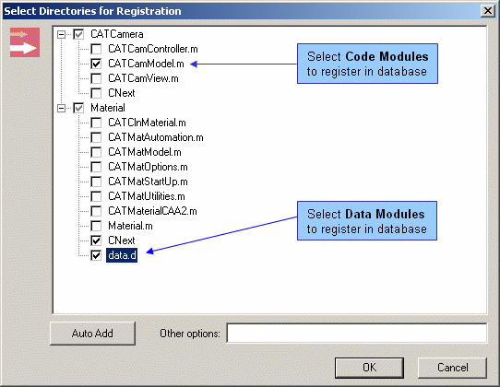This screenshot has height=387, width=500.
Task: Collapse the CATCamera tree node
Action: [61, 34]
